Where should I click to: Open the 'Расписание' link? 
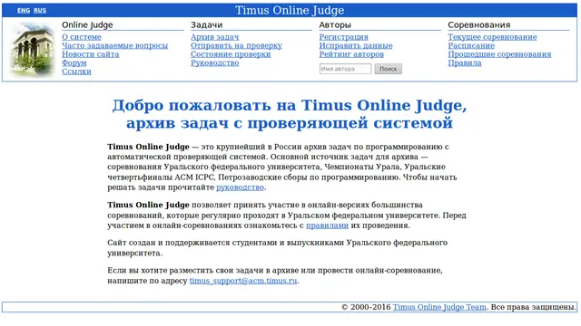tap(471, 45)
